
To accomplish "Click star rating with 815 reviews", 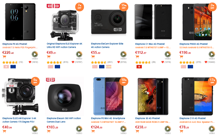I will click(54, 62).
